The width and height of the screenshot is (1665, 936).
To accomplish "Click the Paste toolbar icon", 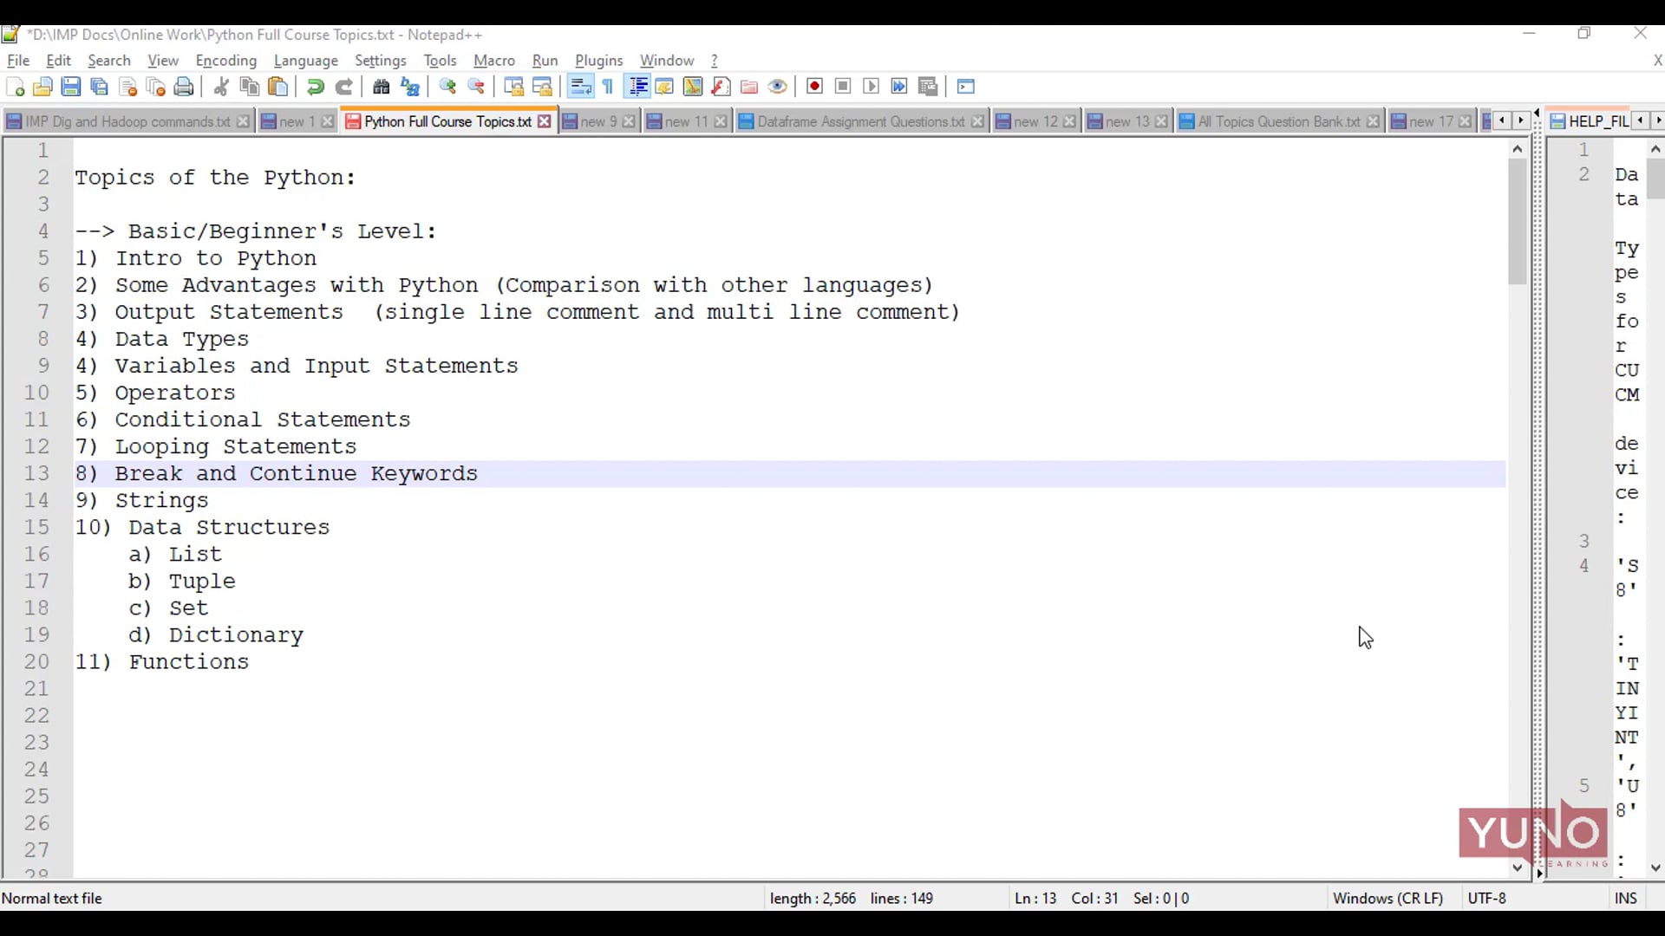I will pyautogui.click(x=277, y=87).
